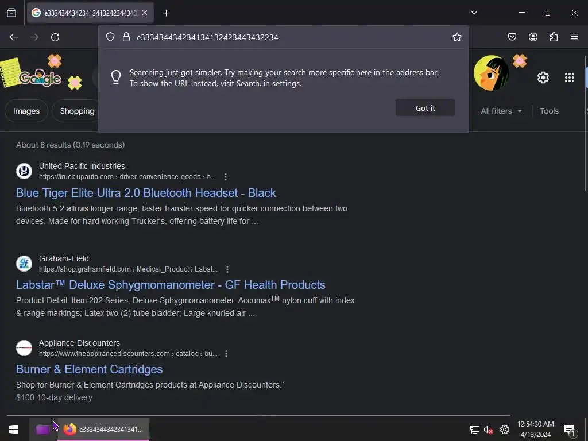Image resolution: width=588 pixels, height=441 pixels.
Task: Open United Pacific Industries site favicon
Action: coord(24,171)
